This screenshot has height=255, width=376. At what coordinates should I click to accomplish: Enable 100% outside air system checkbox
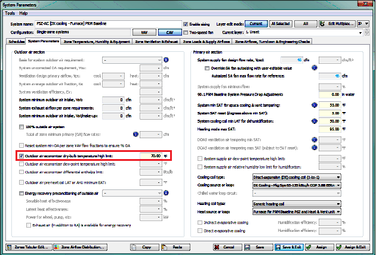(21, 128)
